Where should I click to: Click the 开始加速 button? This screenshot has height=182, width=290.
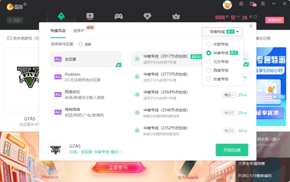click(x=232, y=150)
